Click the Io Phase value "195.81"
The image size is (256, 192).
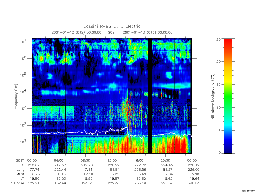pyautogui.click(x=87, y=183)
